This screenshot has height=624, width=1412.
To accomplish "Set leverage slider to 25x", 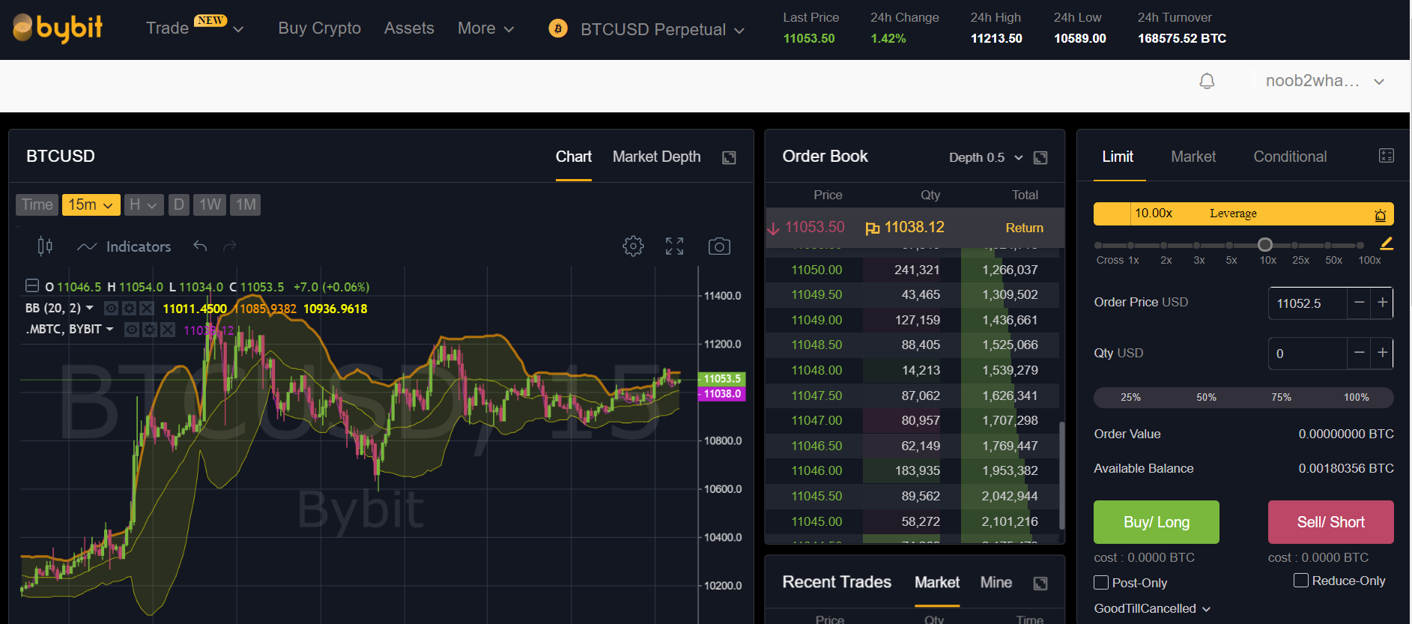I will point(1295,245).
